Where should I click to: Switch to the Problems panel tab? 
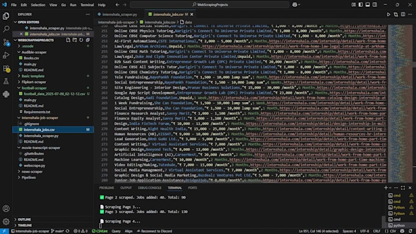(106, 188)
